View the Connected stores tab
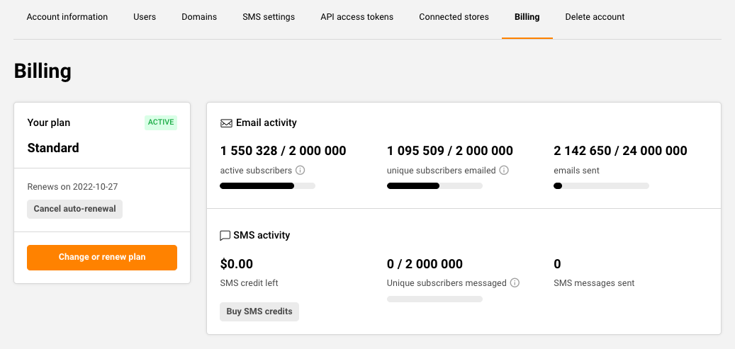 (x=454, y=17)
